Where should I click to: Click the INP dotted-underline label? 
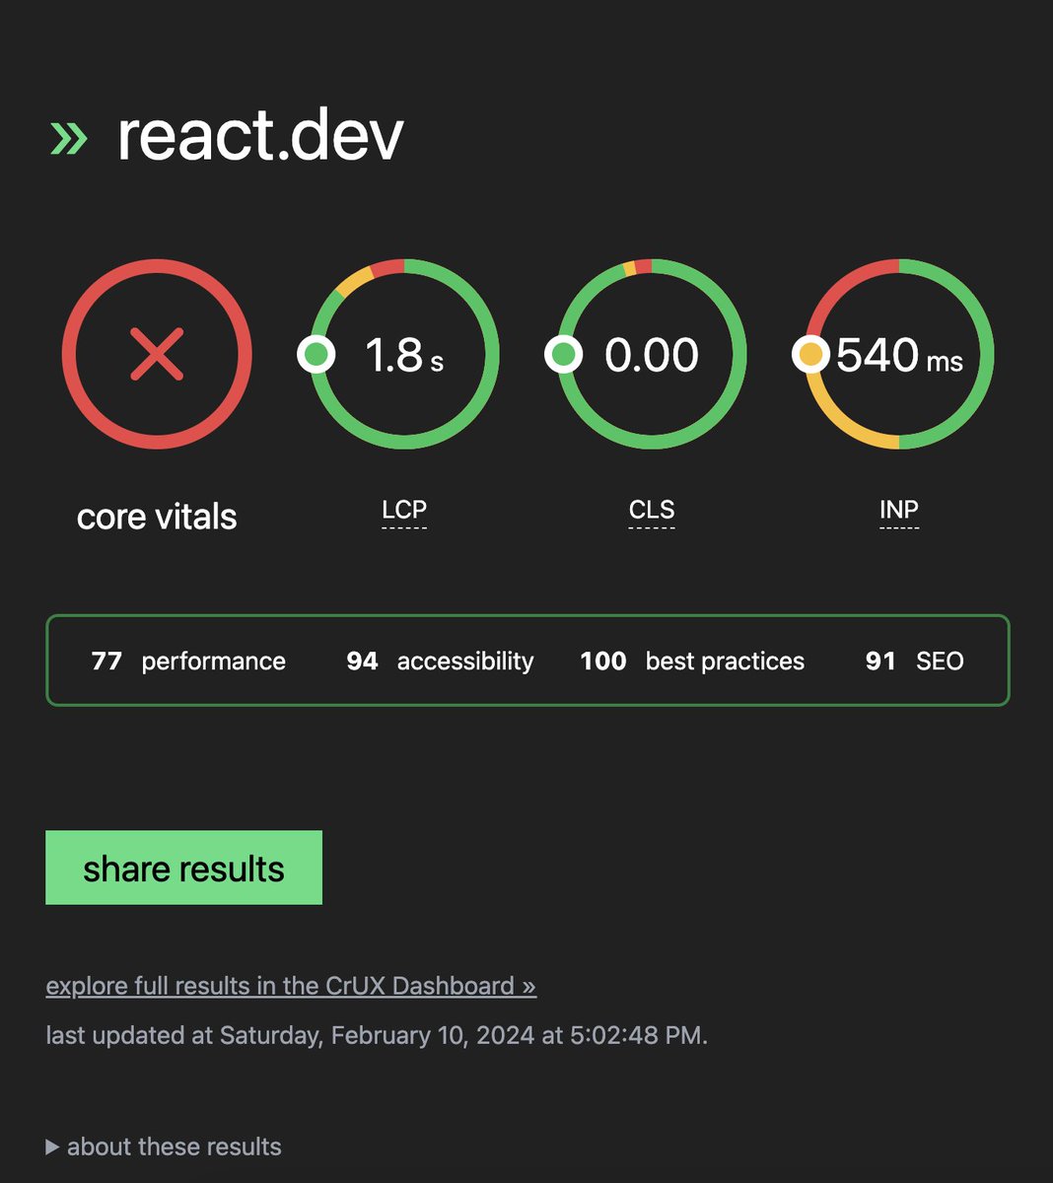899,511
